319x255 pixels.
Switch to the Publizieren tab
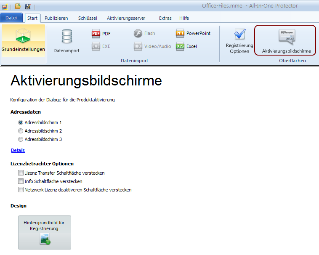56,18
